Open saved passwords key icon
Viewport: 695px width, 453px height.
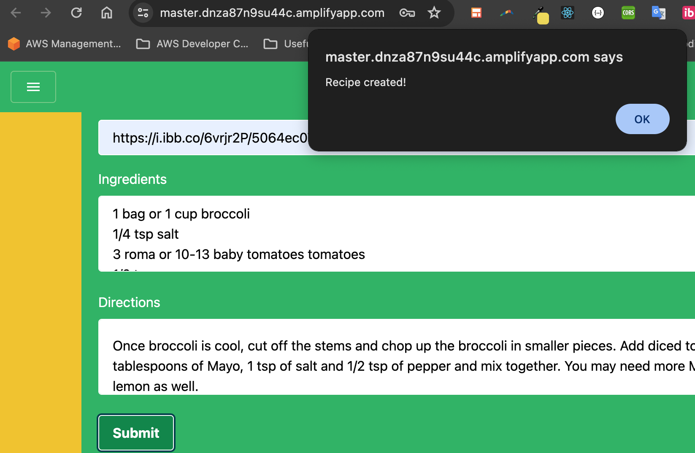pyautogui.click(x=407, y=13)
